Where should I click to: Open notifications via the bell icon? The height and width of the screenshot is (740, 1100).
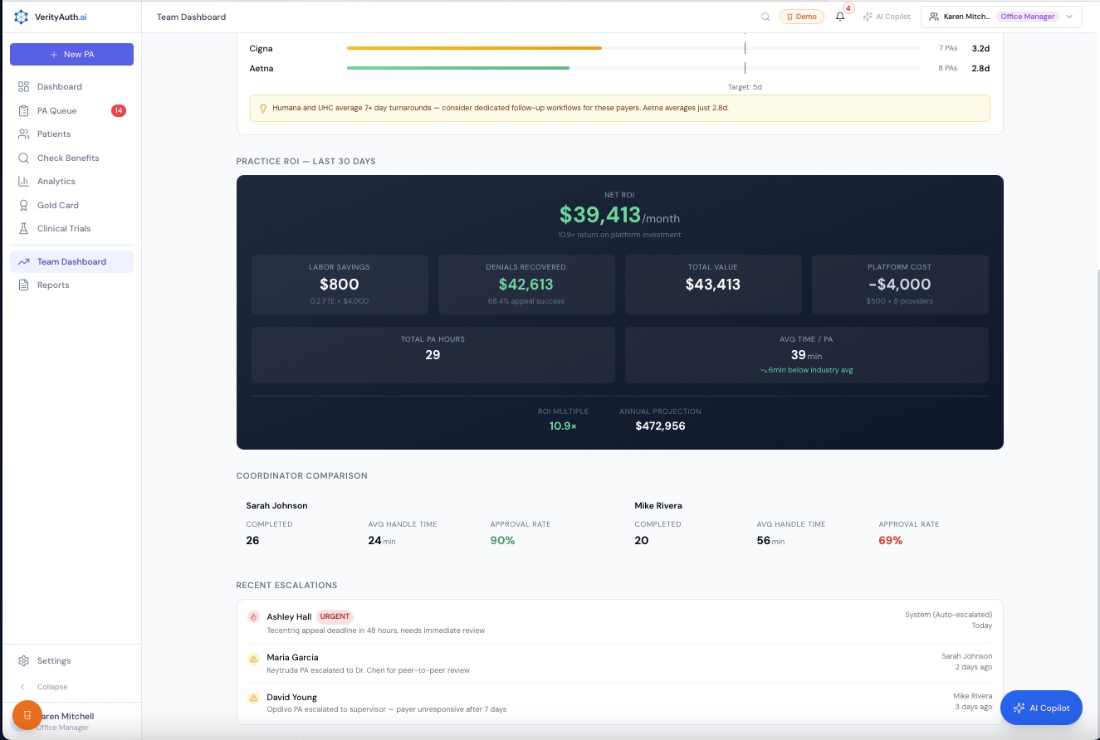[839, 16]
